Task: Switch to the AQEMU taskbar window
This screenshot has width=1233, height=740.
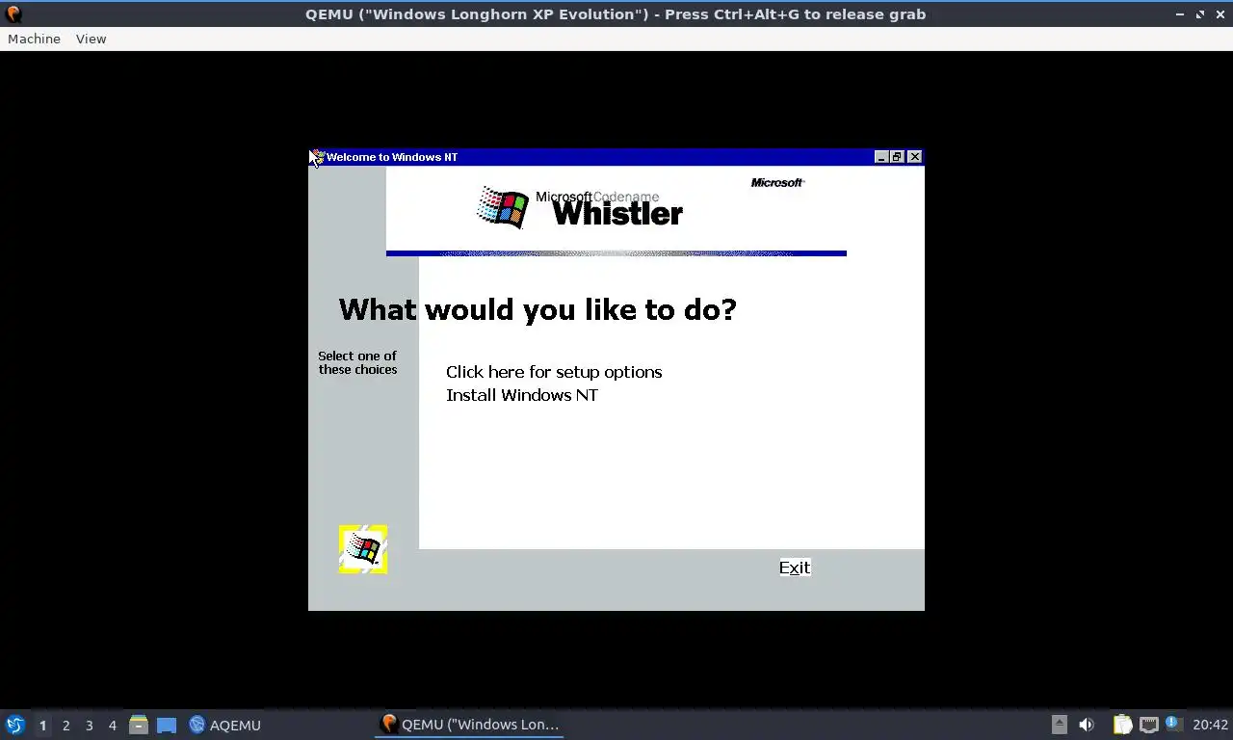Action: click(x=224, y=725)
